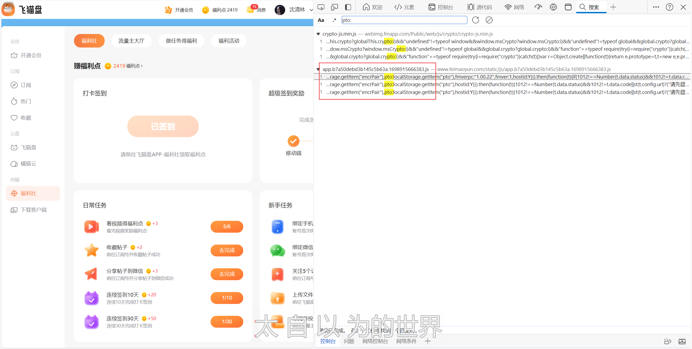Collapse app.b7a50debd3b145c5b63a js results
This screenshot has width=692, height=349.
(x=318, y=69)
